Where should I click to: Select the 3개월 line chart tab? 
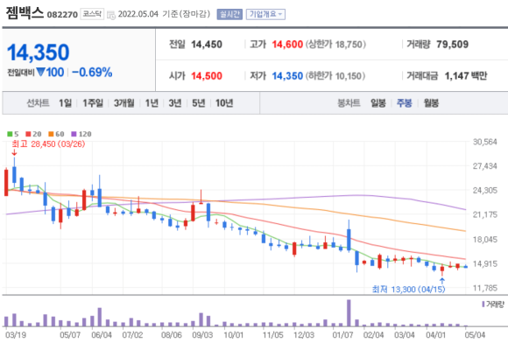pyautogui.click(x=123, y=103)
